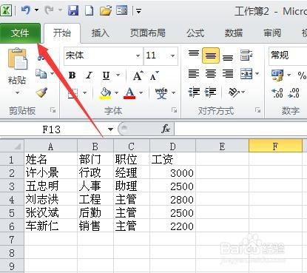Click the fx insert function button
The height and width of the screenshot is (273, 307).
pos(166,129)
